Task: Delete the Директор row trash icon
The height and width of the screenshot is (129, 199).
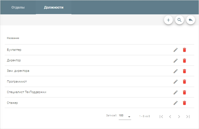Action: click(184, 60)
